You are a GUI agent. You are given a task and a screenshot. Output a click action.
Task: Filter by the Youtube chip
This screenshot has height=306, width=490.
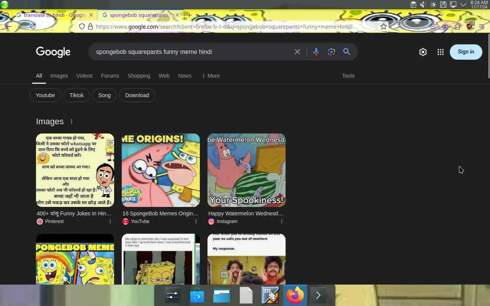[x=45, y=95]
